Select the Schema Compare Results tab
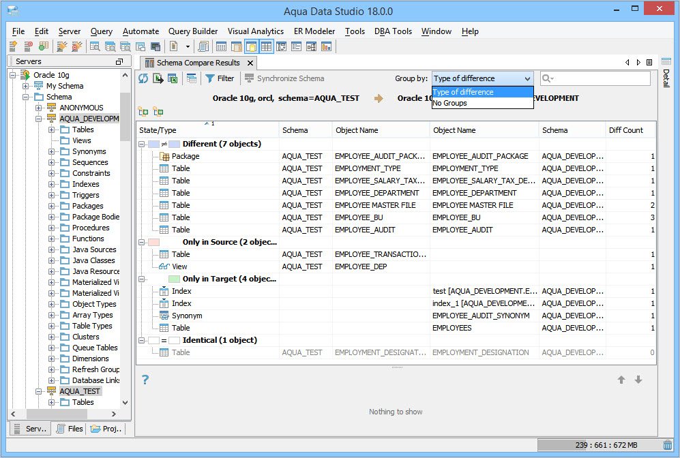Image resolution: width=680 pixels, height=458 pixels. 198,63
